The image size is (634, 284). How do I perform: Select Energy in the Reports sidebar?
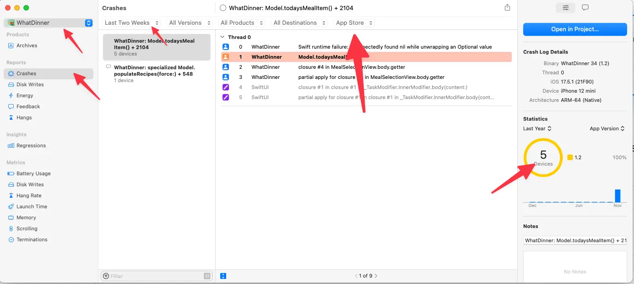click(25, 95)
